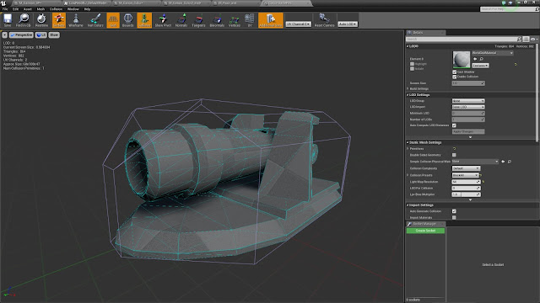Toggle the Grid toolbar icon
Image resolution: width=540 pixels, height=303 pixels.
(x=113, y=20)
